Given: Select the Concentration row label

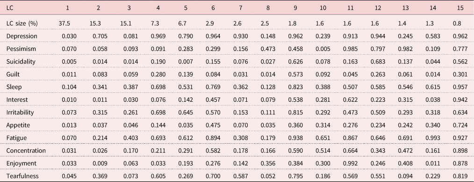Looking at the screenshot, I should [x=26, y=151].
